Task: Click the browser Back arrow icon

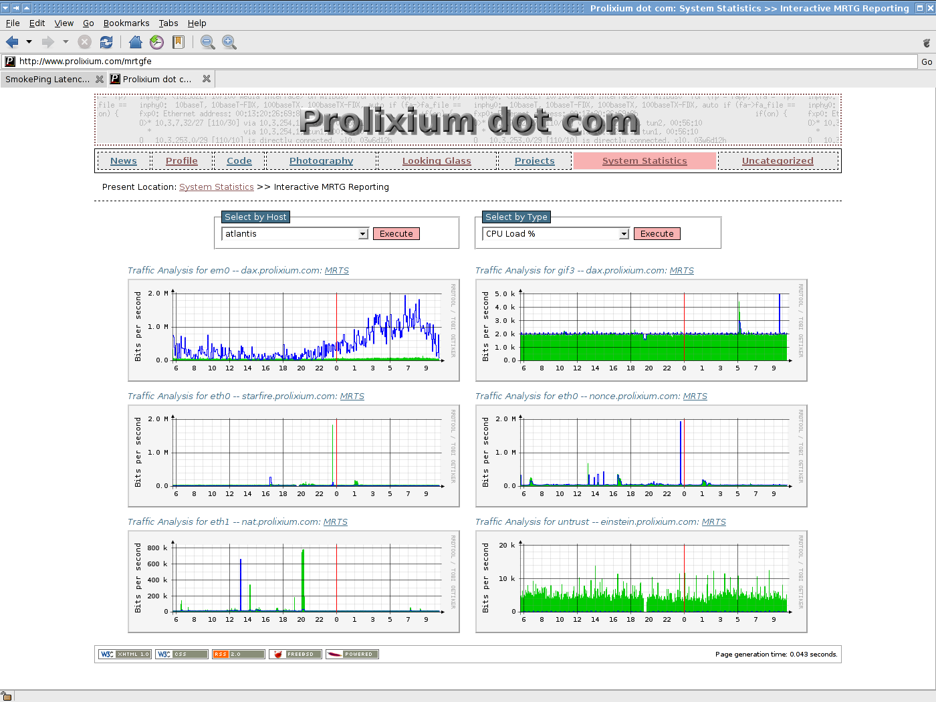Action: click(x=12, y=42)
